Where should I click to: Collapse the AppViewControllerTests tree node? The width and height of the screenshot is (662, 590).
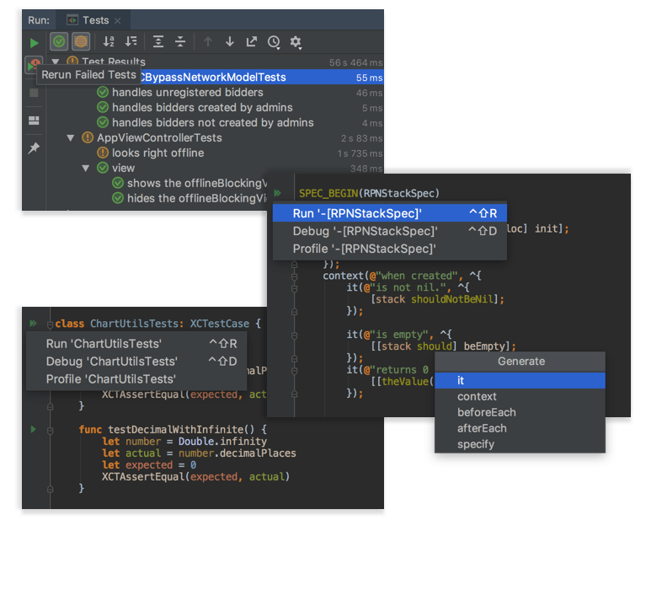coord(71,138)
